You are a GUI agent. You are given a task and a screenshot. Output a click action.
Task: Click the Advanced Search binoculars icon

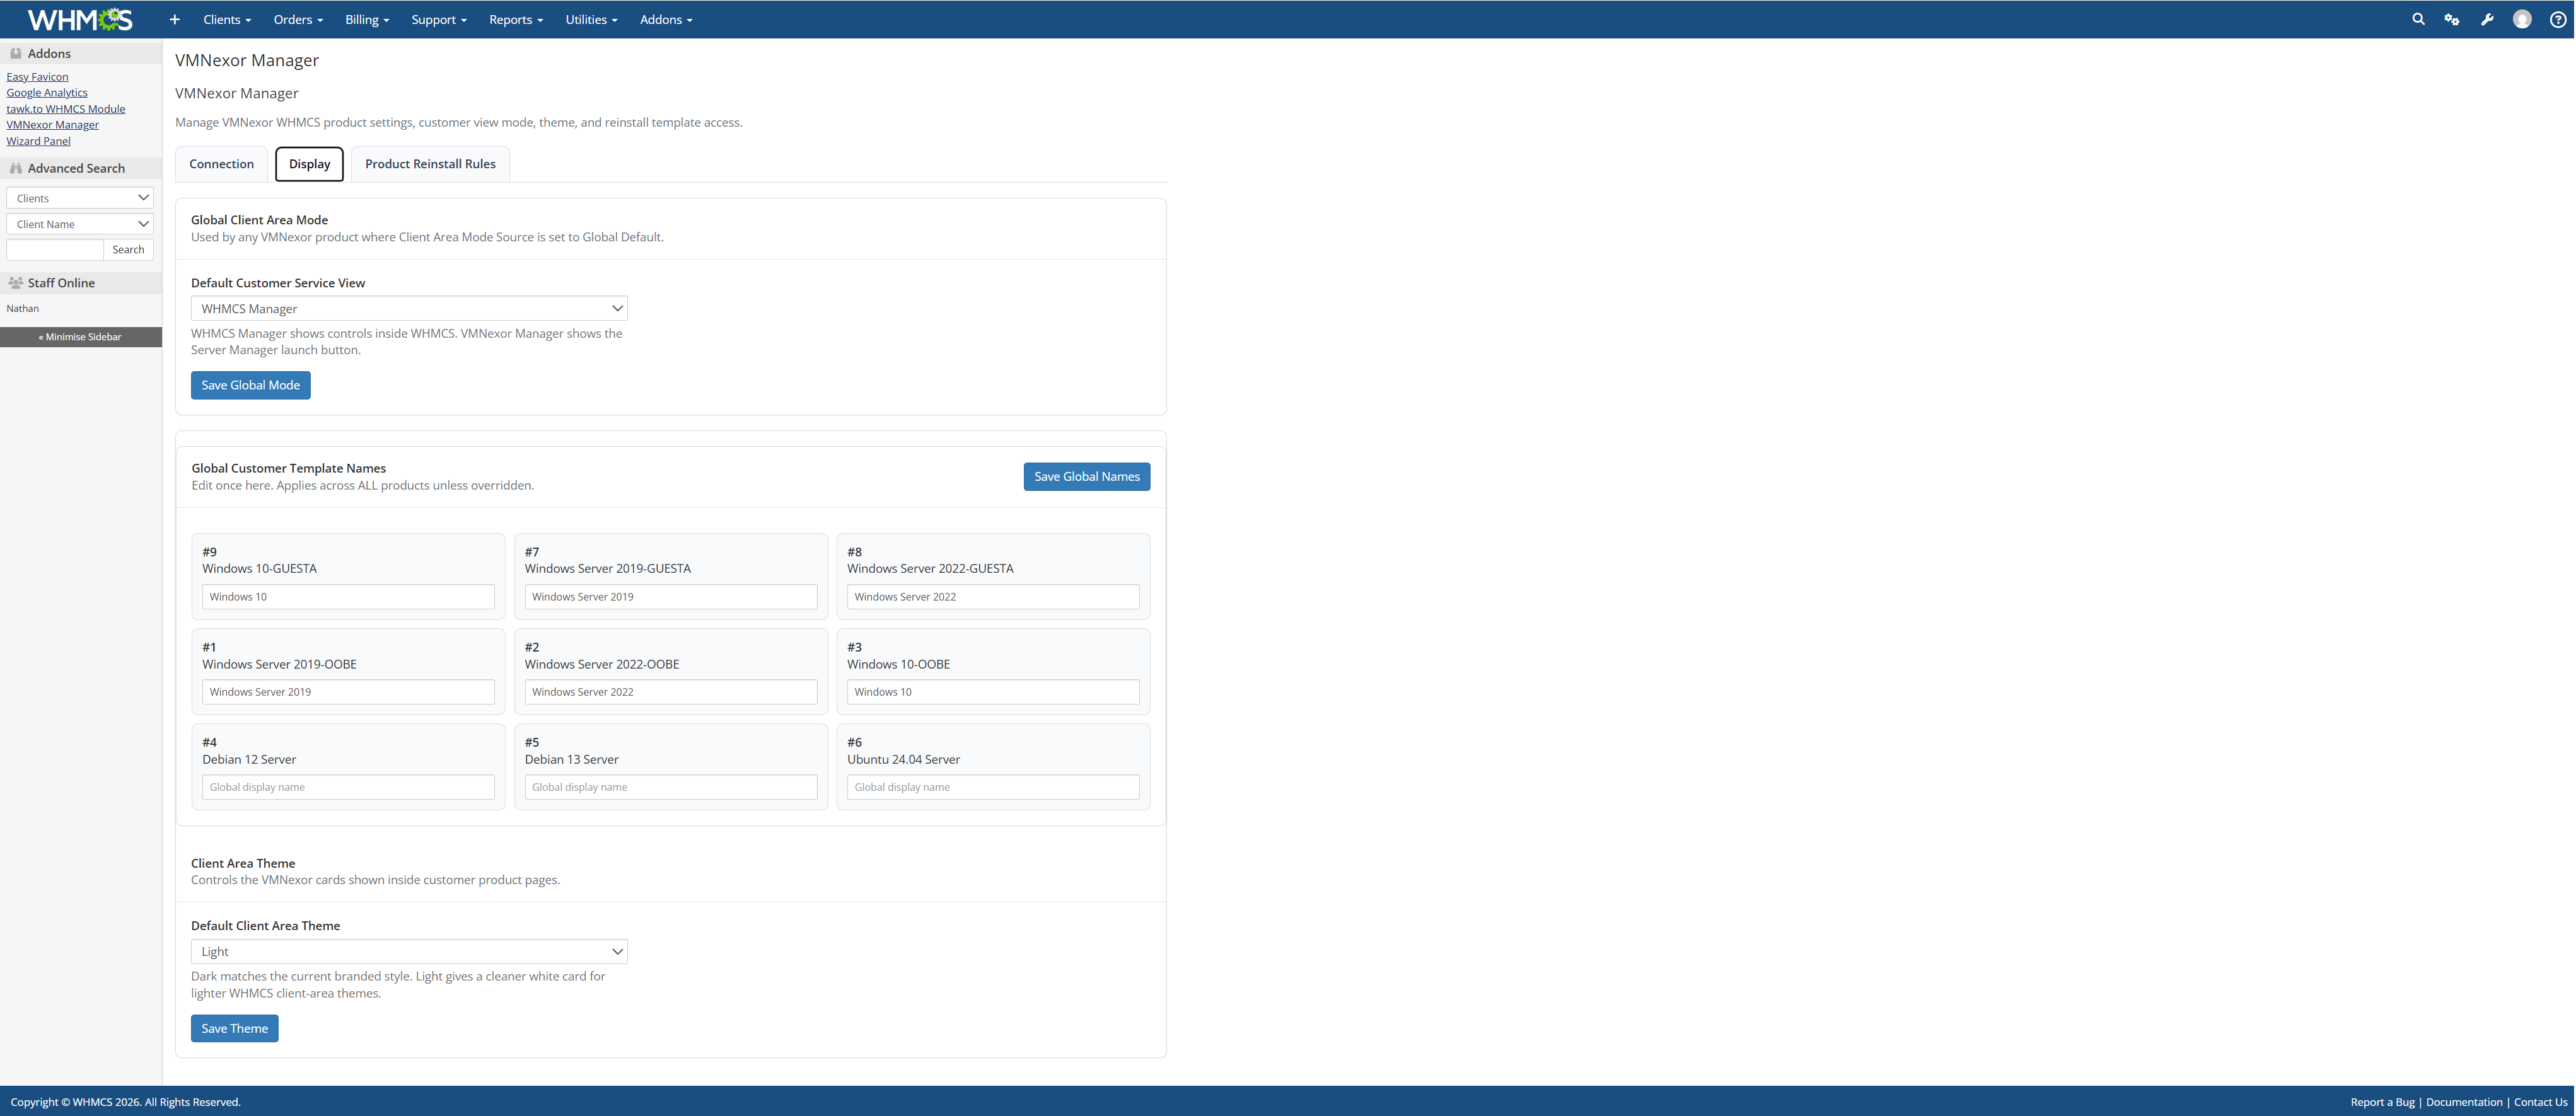click(x=16, y=168)
